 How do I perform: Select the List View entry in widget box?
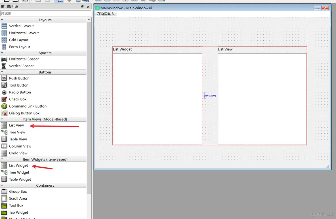(16, 125)
